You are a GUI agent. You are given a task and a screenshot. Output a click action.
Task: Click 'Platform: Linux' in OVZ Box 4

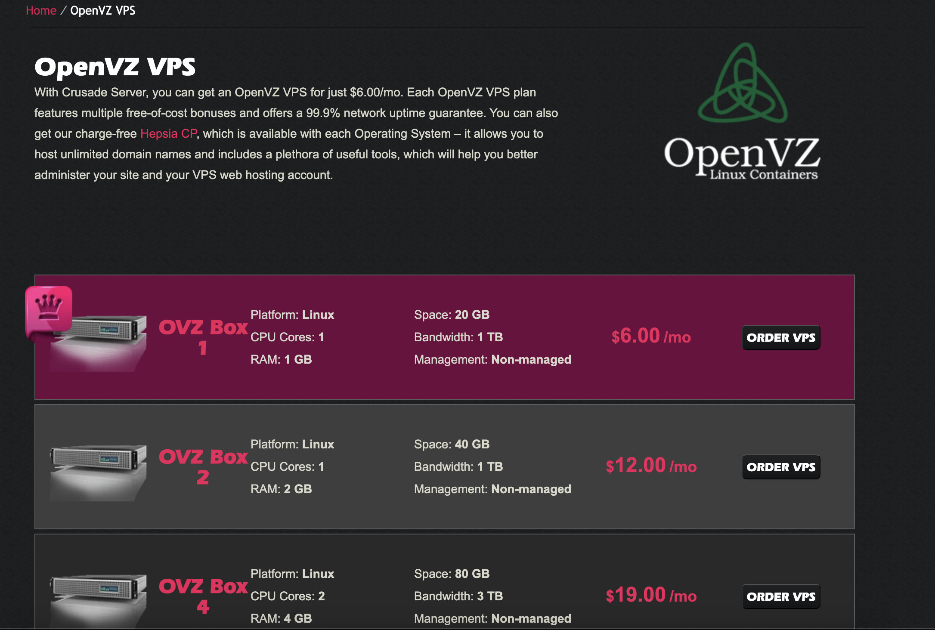tap(292, 574)
